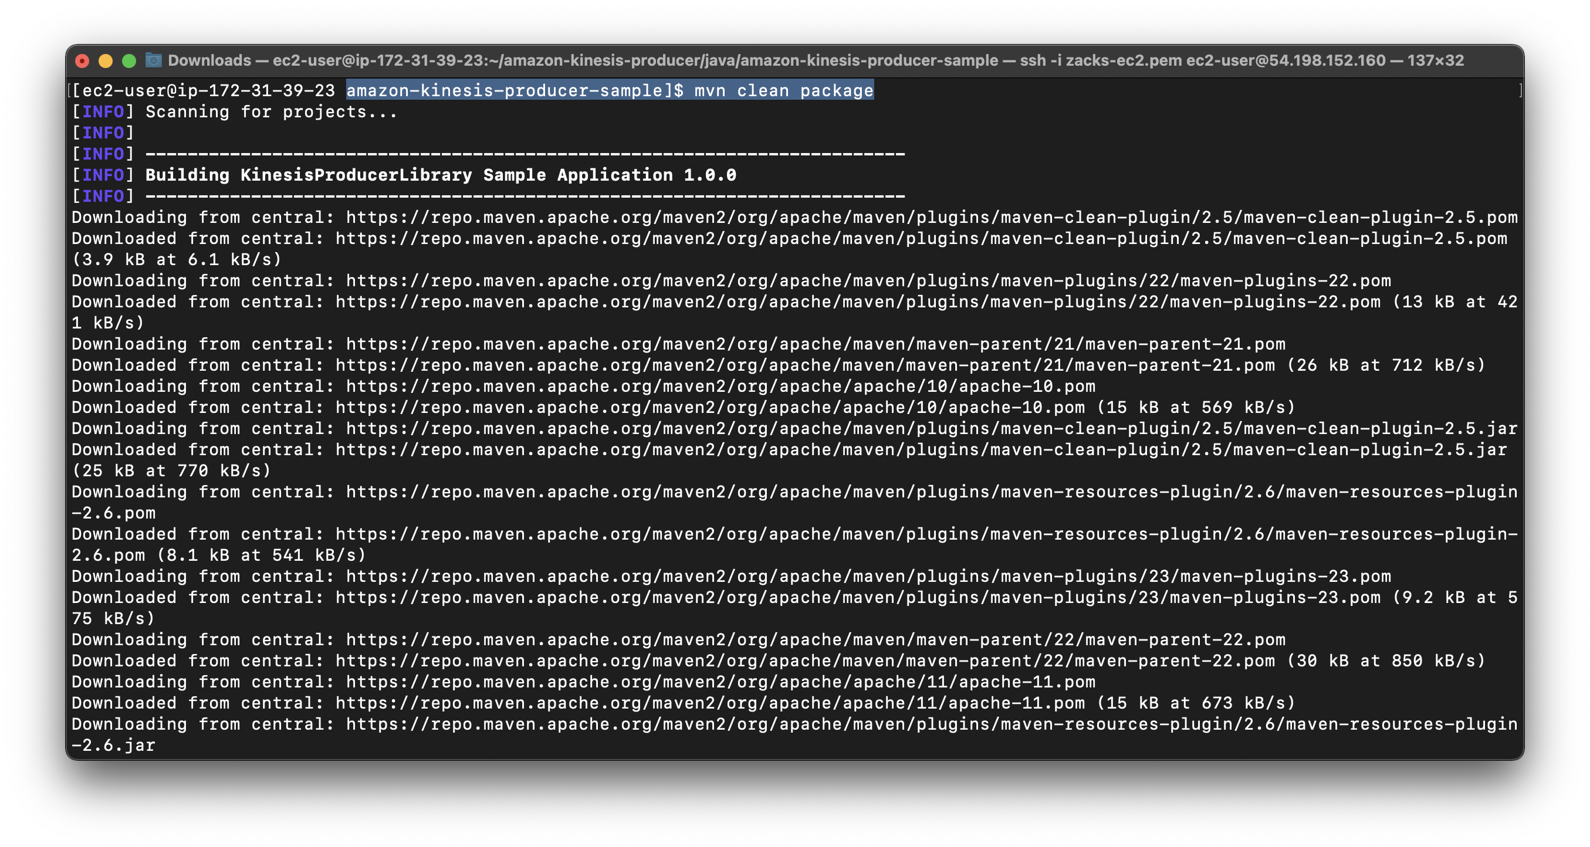Image resolution: width=1590 pixels, height=847 pixels.
Task: Minimize the terminal using yellow button
Action: [106, 60]
